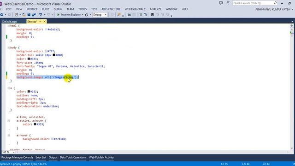Click the Quick Launch magnifier icon
Viewport: 295px width, 166px height.
[275, 3]
